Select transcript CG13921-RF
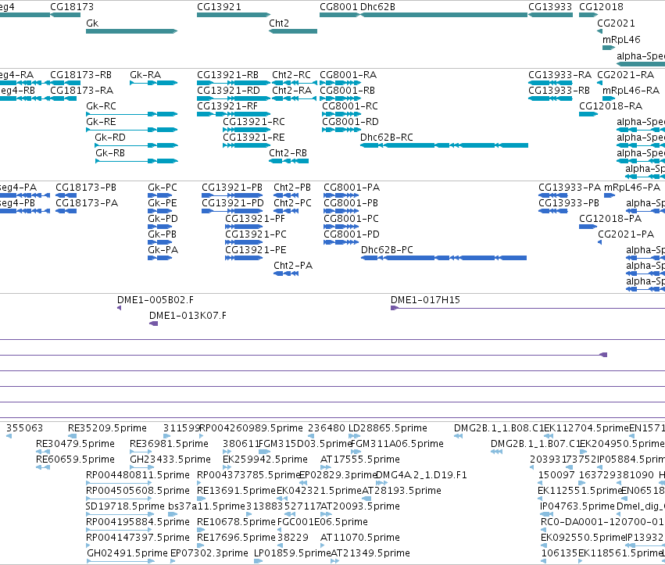 [227, 106]
